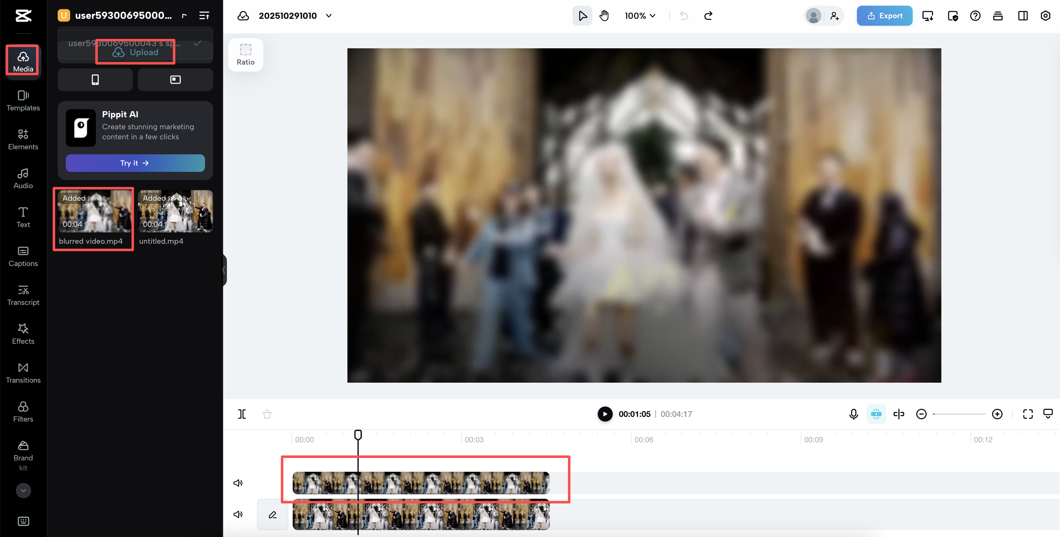Select the voiceover microphone tool
This screenshot has width=1060, height=537.
click(x=853, y=414)
